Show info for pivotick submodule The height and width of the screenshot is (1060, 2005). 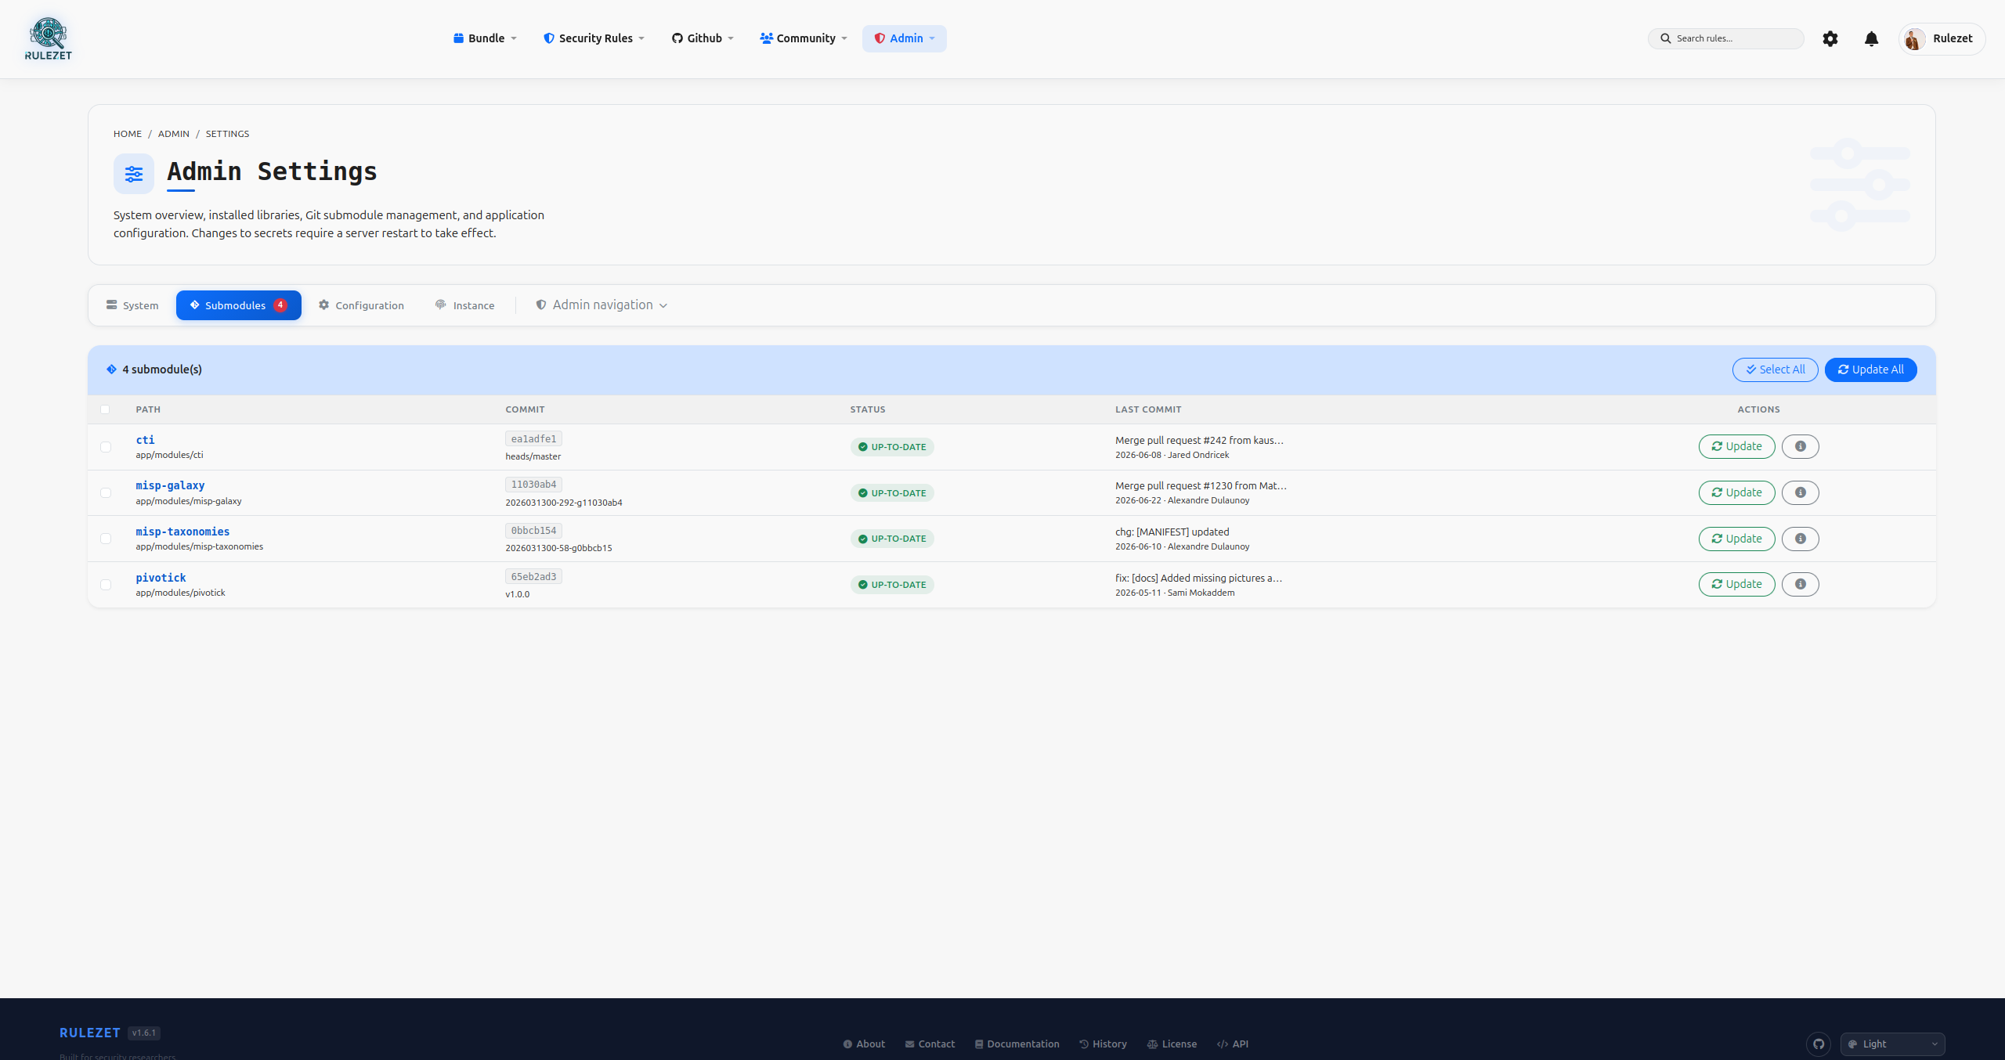tap(1800, 584)
